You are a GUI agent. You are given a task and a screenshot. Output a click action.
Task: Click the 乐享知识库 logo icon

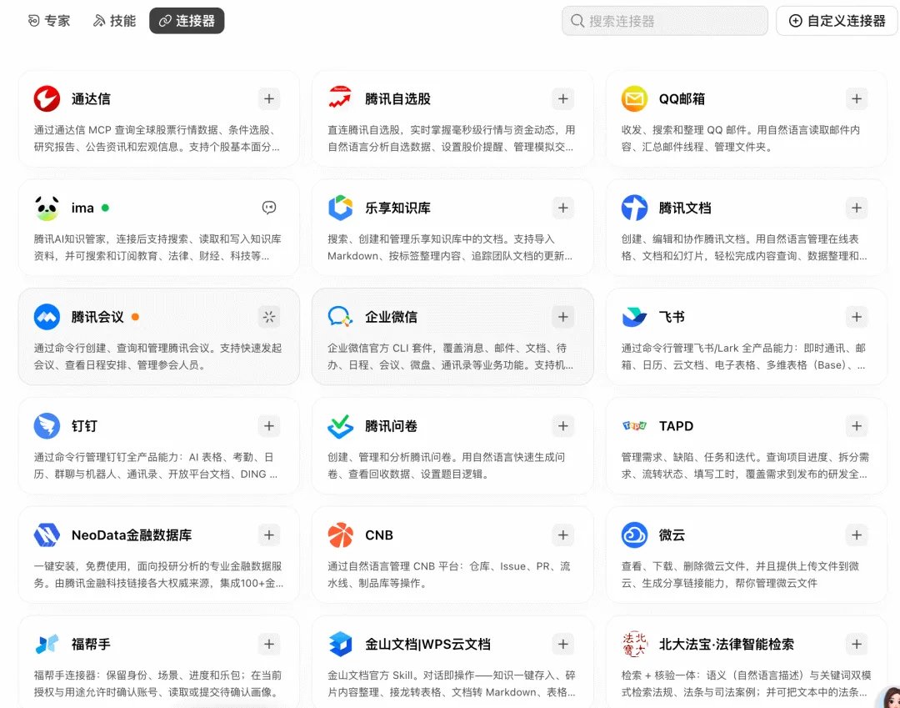(x=340, y=208)
